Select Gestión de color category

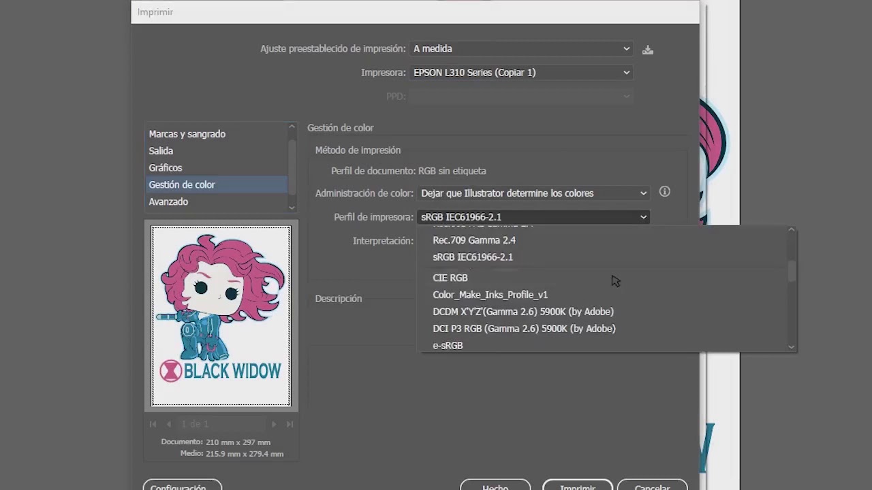(x=216, y=185)
